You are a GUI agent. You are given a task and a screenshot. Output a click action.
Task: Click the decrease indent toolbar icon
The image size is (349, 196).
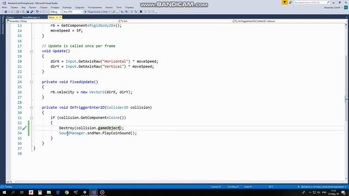122,12
